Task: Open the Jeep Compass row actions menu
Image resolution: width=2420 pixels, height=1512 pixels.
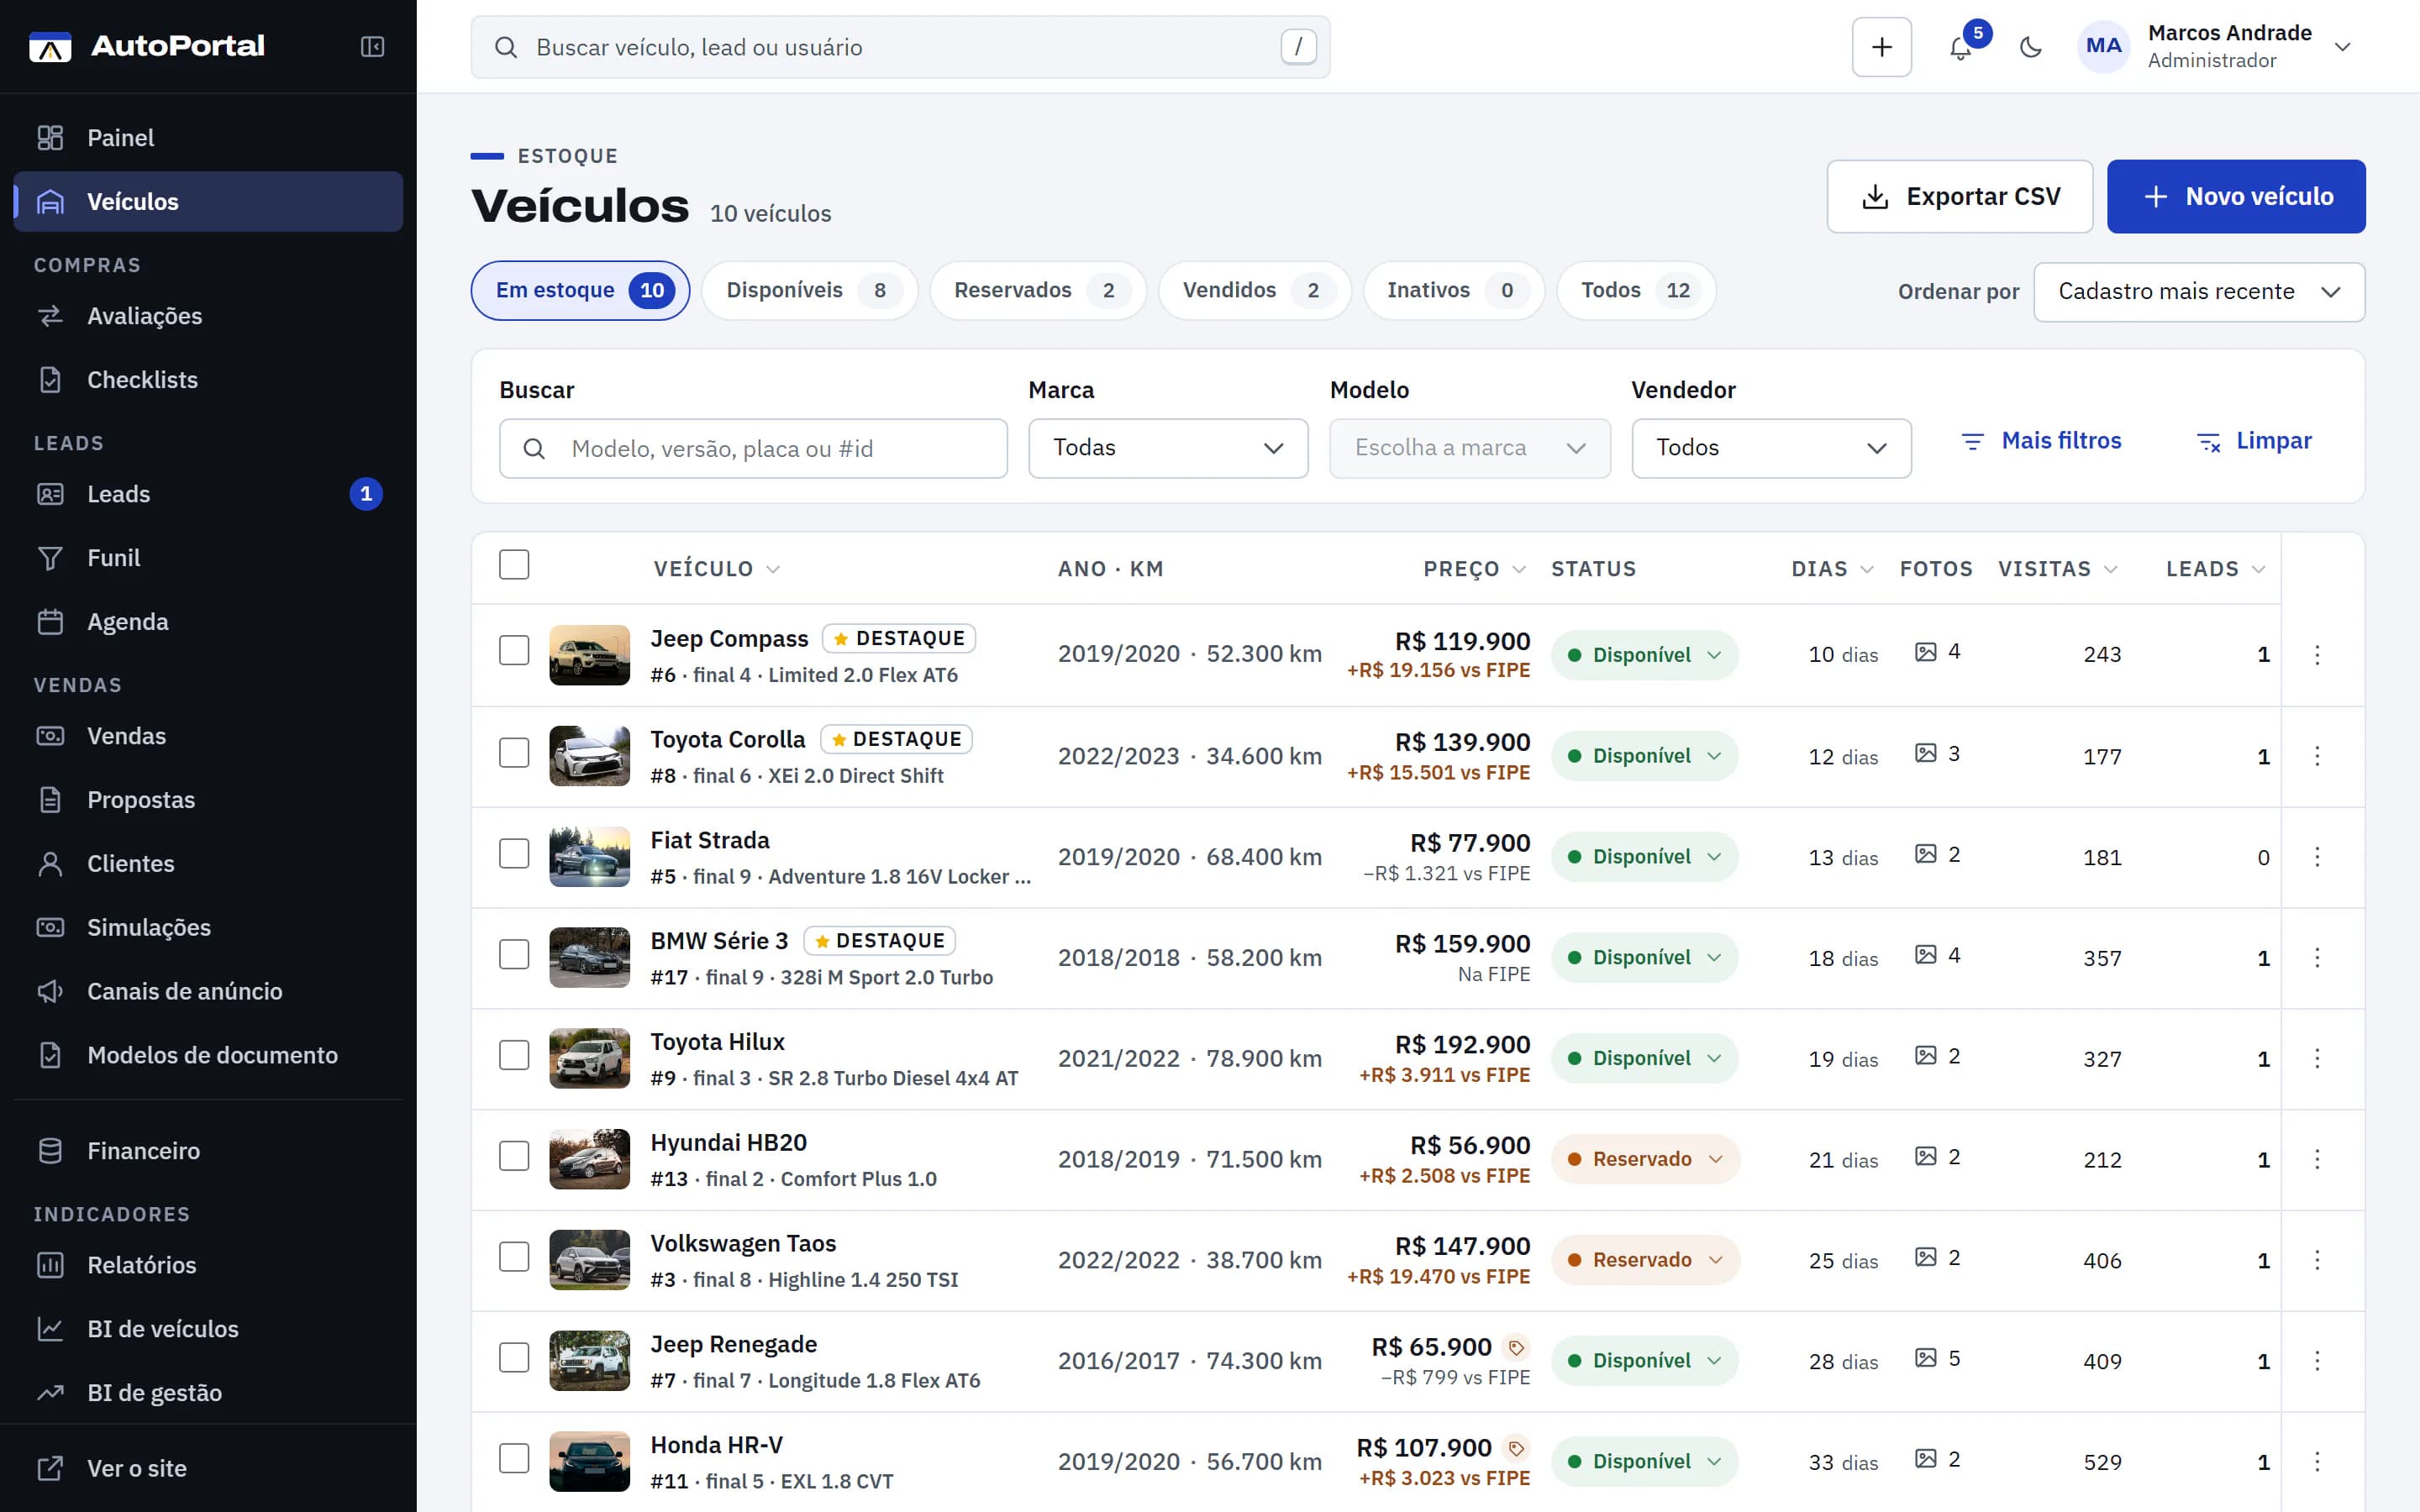Action: click(2317, 655)
